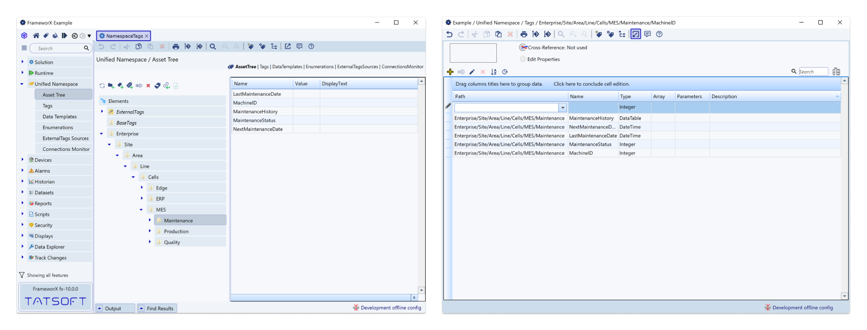
Task: Click the print icon in the left window toolbar
Action: pyautogui.click(x=176, y=46)
